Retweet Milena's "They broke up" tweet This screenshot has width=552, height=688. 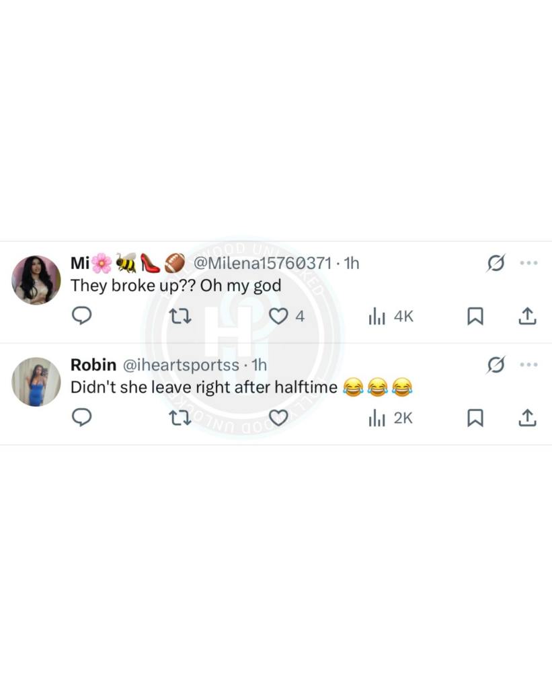pyautogui.click(x=180, y=316)
